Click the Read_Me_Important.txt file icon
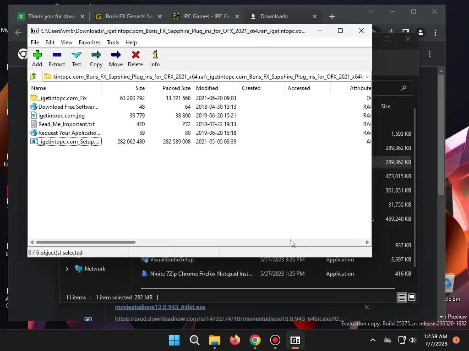The height and width of the screenshot is (351, 469). coord(34,124)
